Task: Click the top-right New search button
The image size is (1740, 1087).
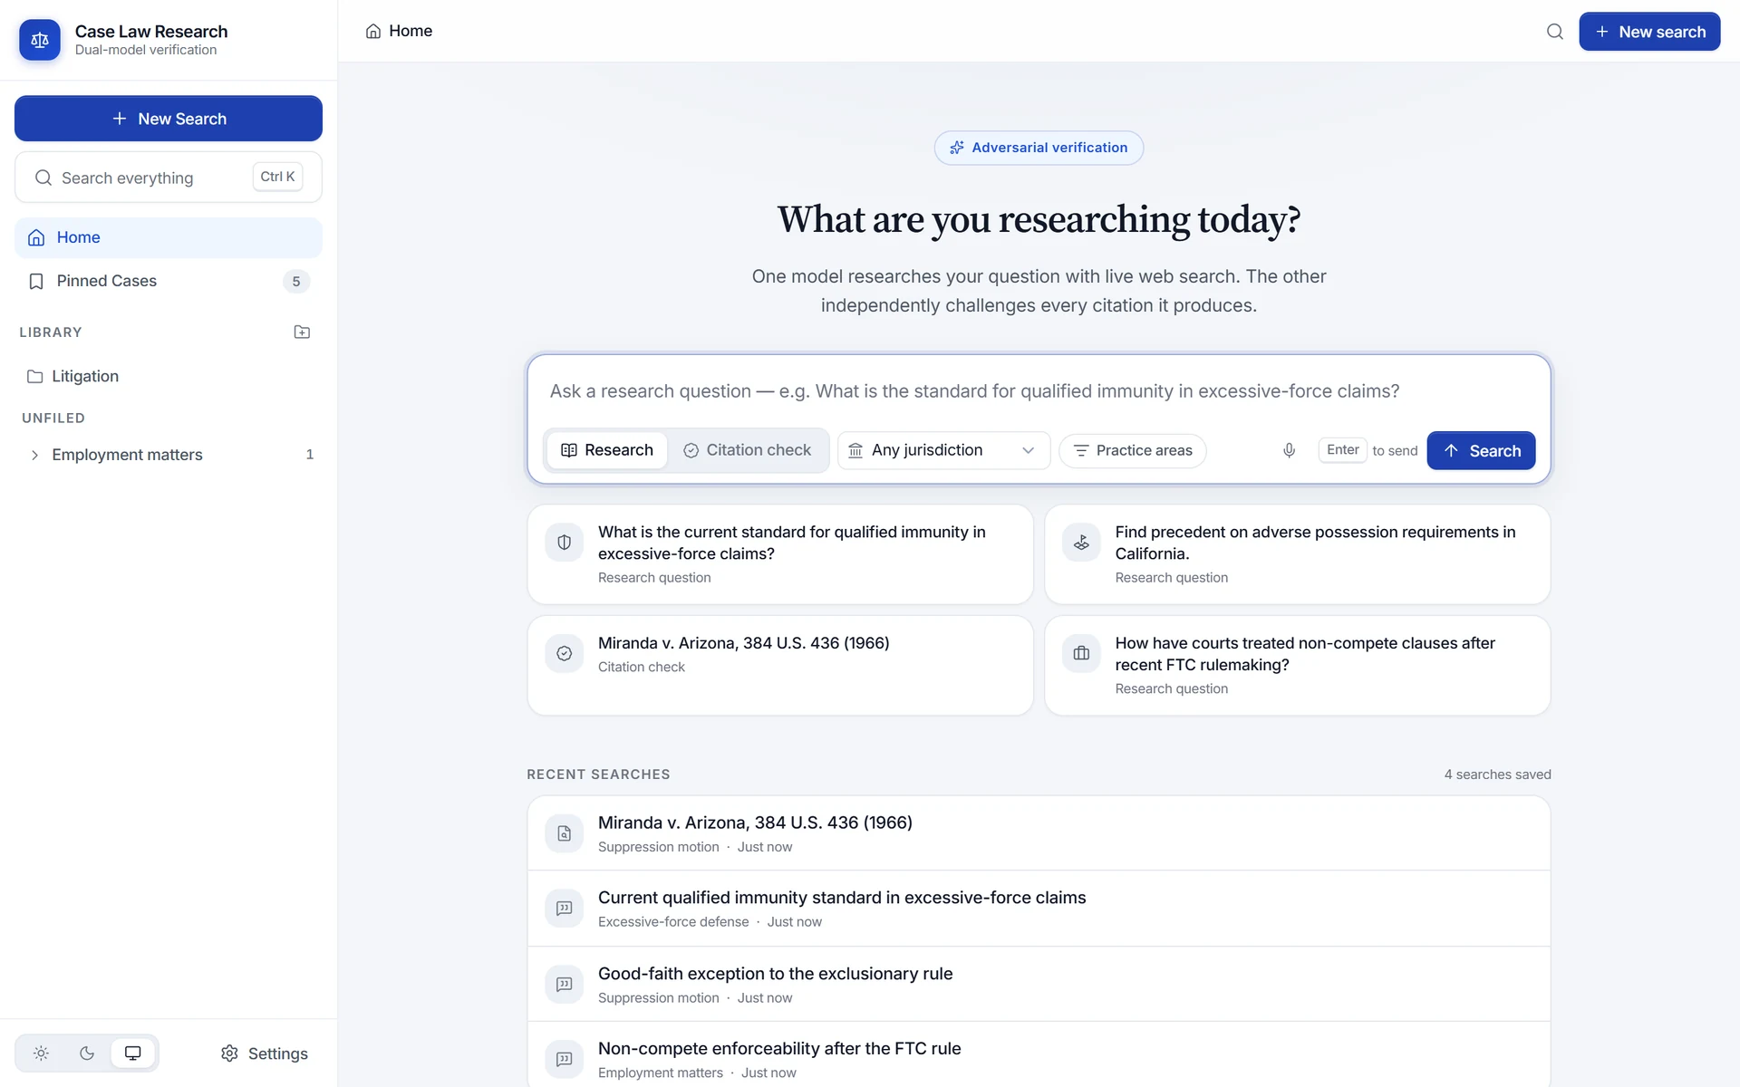Action: coord(1649,32)
